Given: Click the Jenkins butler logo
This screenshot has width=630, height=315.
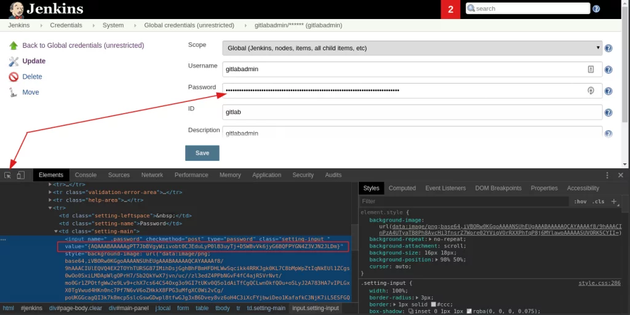Looking at the screenshot, I should click(x=17, y=10).
